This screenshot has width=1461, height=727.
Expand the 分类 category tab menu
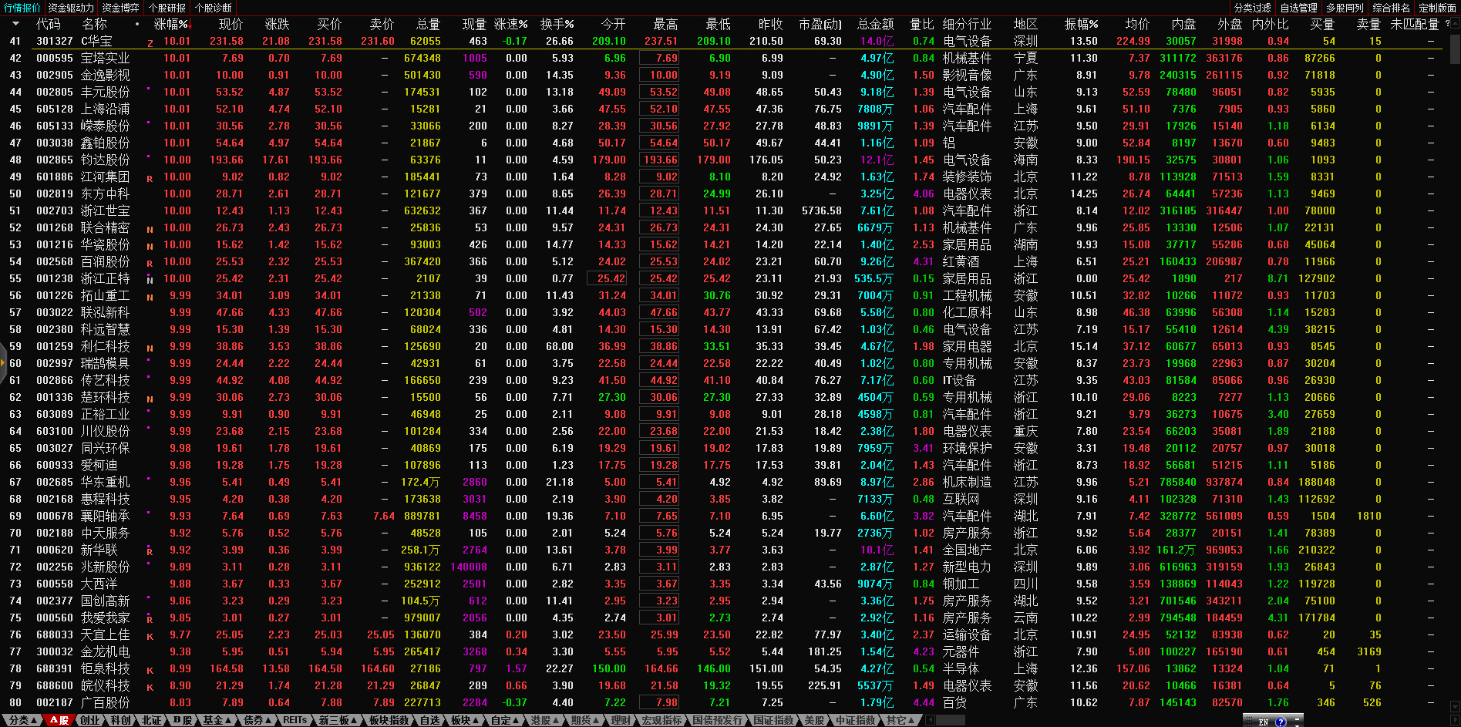point(23,720)
